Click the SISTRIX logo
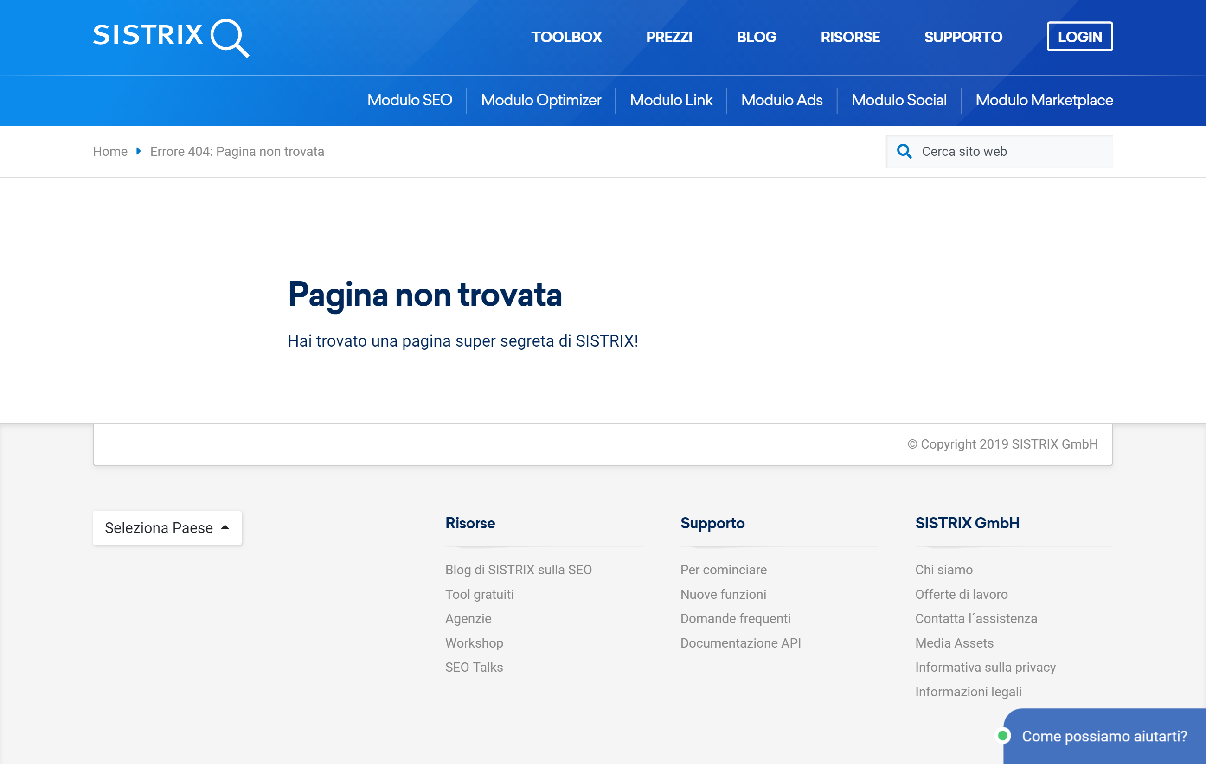This screenshot has width=1206, height=764. (x=171, y=38)
